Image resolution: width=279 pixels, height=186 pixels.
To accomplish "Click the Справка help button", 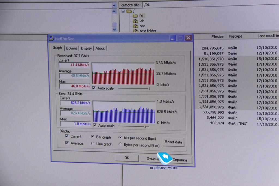I will click(x=180, y=160).
